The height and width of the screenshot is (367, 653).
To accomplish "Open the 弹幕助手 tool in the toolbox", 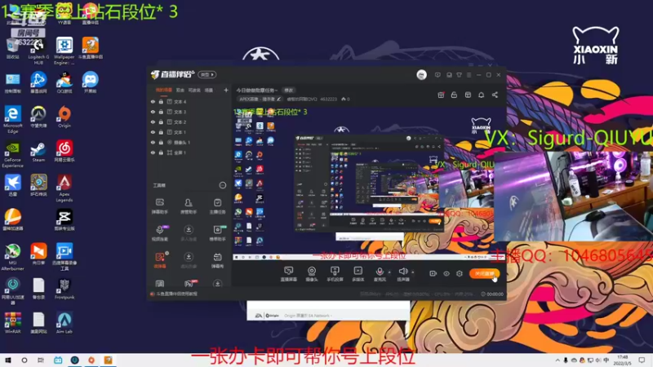I will pos(160,206).
